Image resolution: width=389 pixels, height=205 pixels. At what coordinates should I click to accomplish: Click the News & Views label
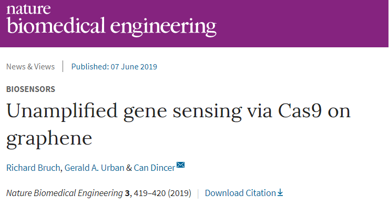point(30,67)
